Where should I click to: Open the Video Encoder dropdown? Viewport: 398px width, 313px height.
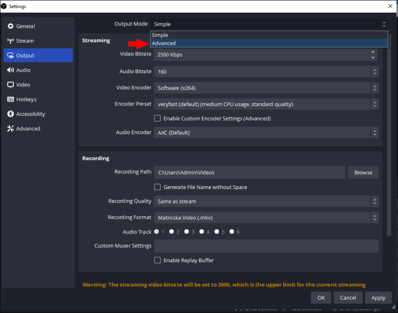[266, 88]
